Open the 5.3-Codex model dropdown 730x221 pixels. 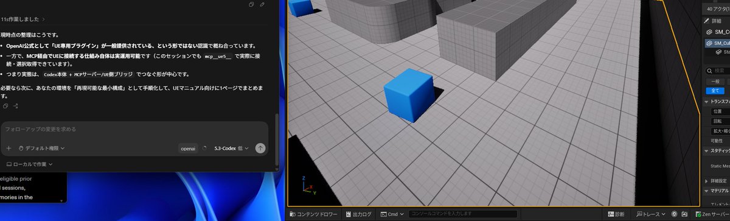pyautogui.click(x=232, y=148)
